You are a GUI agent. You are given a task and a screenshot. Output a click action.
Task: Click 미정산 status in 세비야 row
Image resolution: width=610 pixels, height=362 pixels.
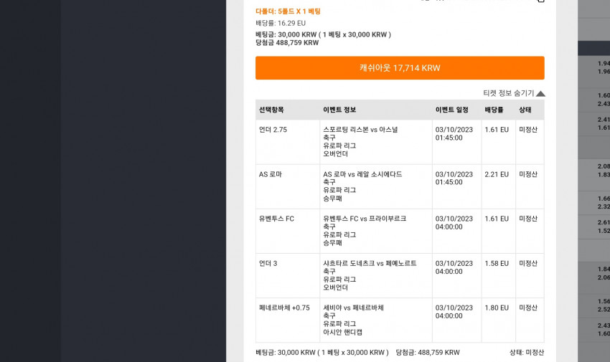click(528, 308)
